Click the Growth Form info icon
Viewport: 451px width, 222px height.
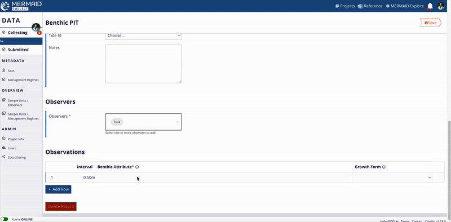tap(384, 167)
